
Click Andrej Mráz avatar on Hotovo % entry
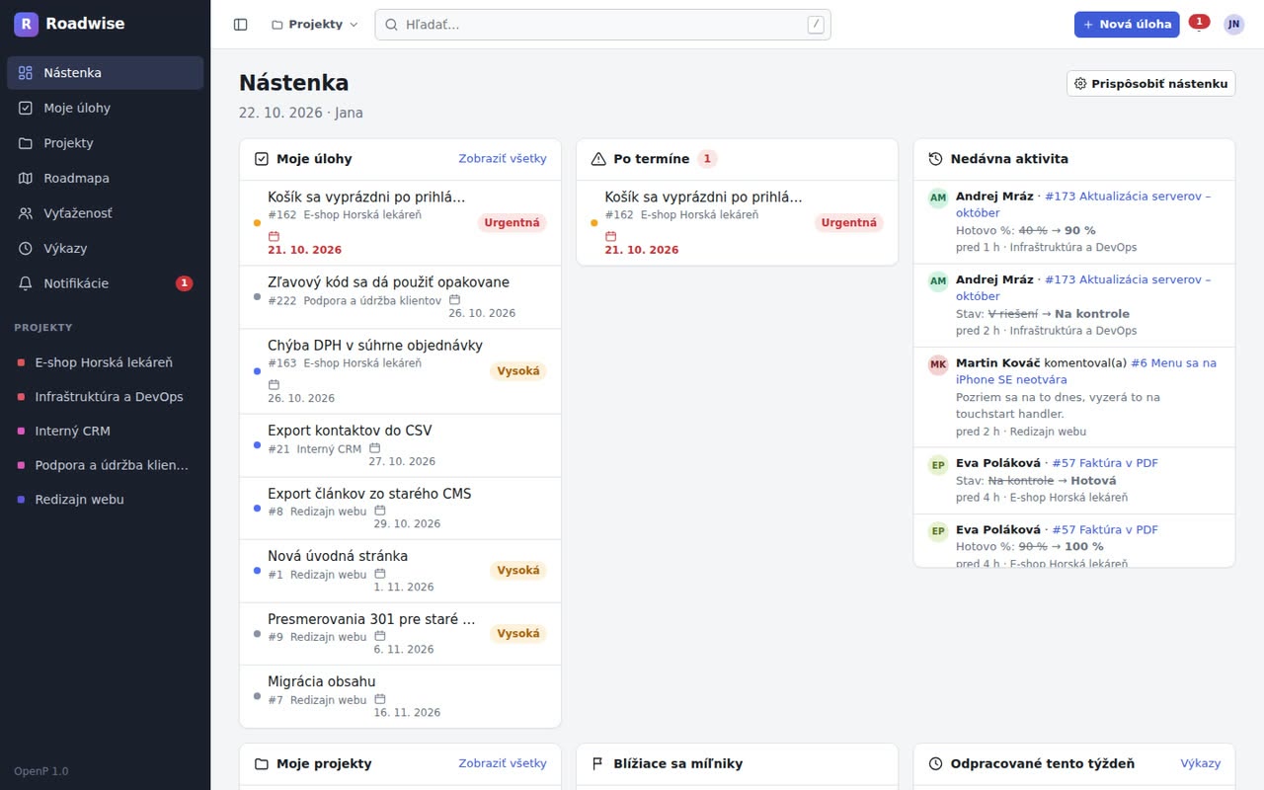[x=938, y=197]
